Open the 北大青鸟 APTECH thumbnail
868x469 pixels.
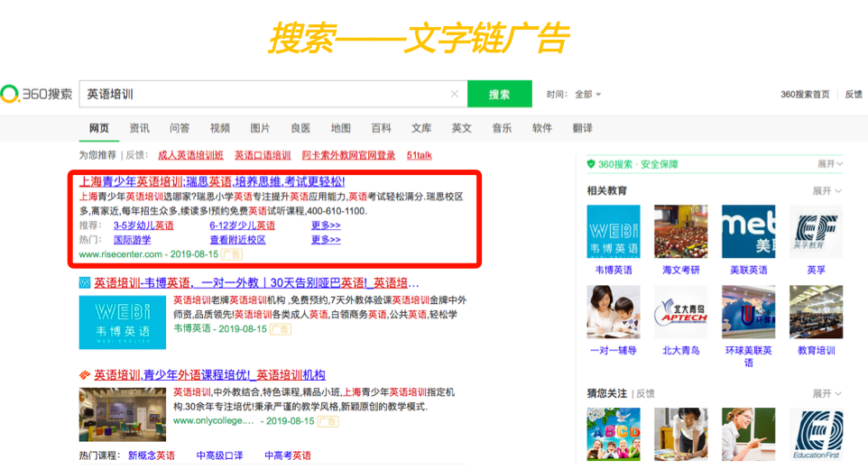click(681, 312)
